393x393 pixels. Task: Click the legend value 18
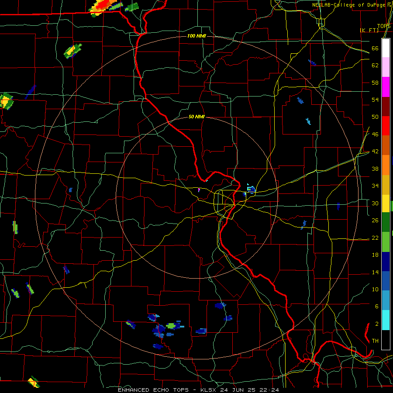(375, 255)
